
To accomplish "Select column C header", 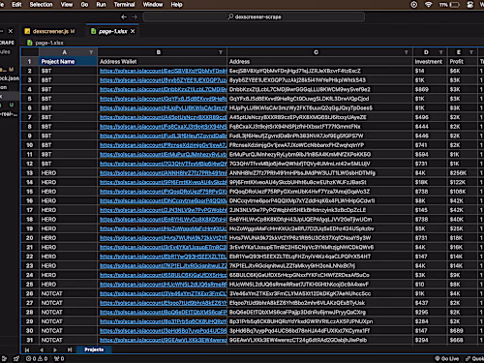I will pos(316,52).
